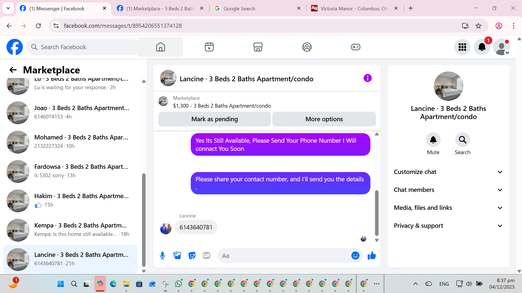
Task: Open the Facebook menu grid icon
Action: [x=462, y=47]
